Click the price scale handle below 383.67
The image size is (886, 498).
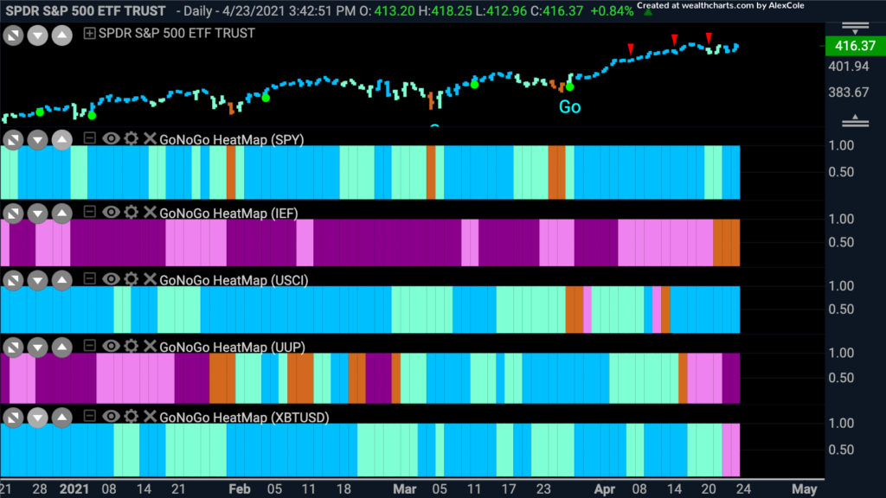tap(855, 120)
